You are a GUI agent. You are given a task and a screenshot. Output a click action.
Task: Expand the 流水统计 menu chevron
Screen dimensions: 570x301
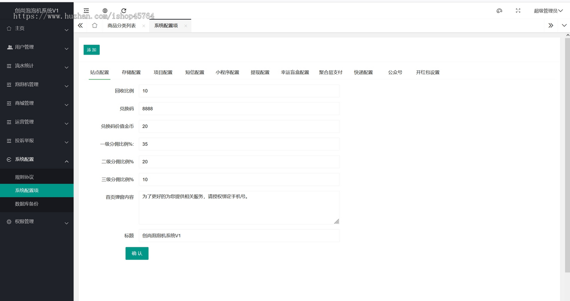coord(66,67)
